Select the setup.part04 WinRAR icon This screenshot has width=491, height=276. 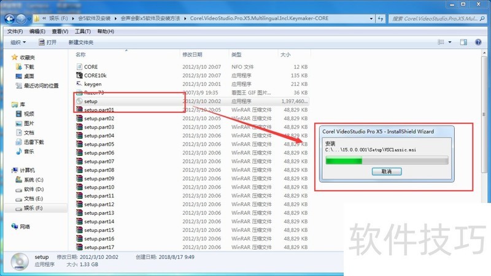point(79,136)
